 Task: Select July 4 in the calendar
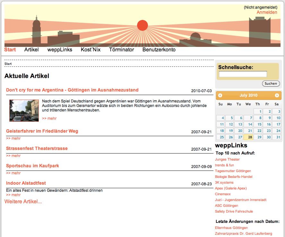tap(220, 118)
